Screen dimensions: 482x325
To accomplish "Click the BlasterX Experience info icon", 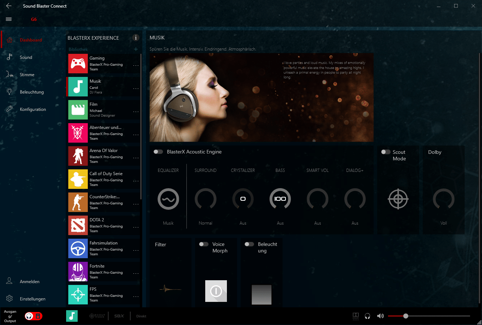I will [136, 38].
